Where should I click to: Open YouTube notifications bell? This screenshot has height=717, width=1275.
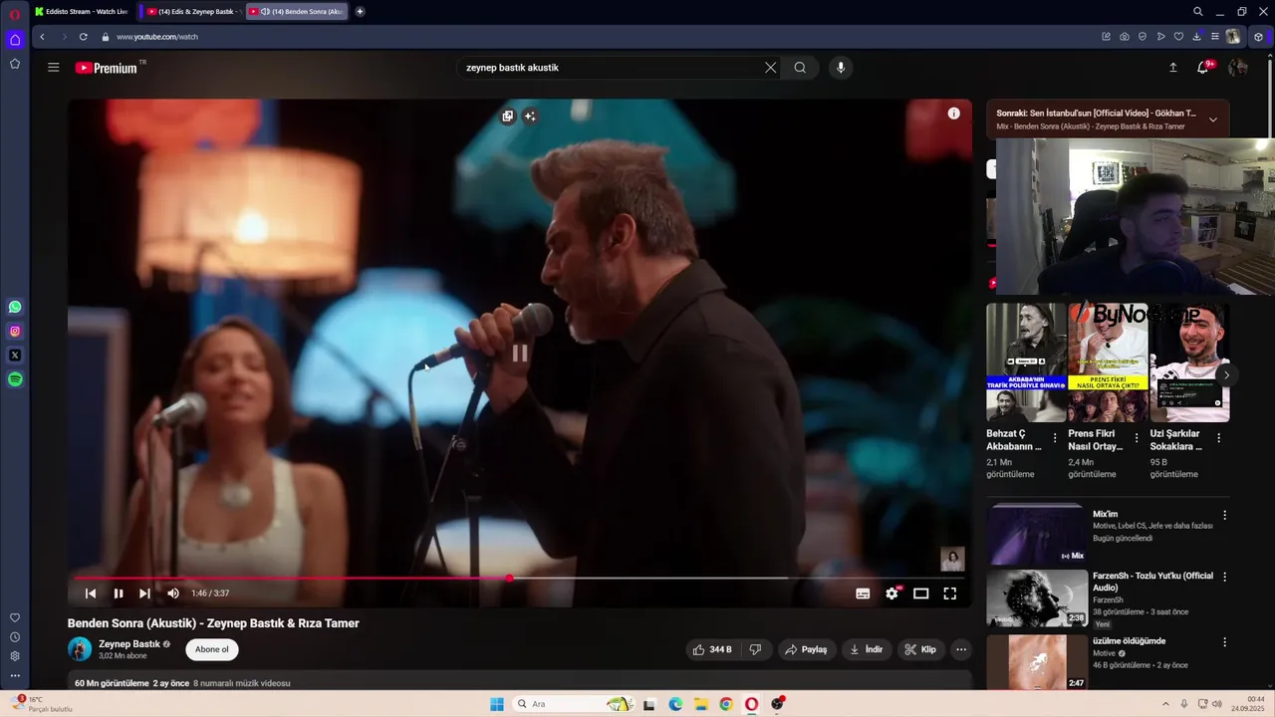pyautogui.click(x=1203, y=68)
